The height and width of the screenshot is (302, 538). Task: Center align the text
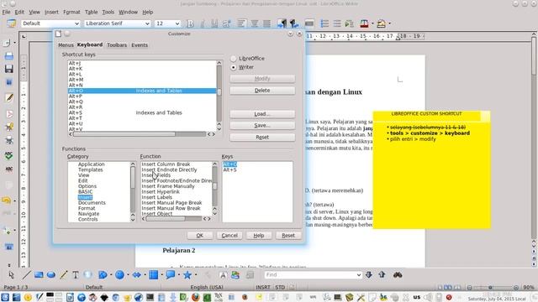tap(254, 23)
